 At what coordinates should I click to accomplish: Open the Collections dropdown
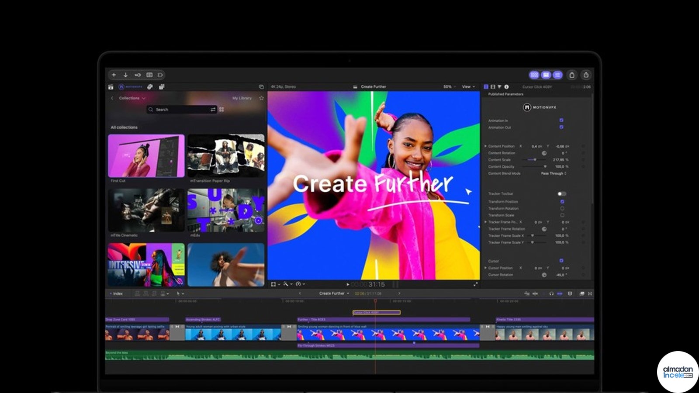[132, 98]
